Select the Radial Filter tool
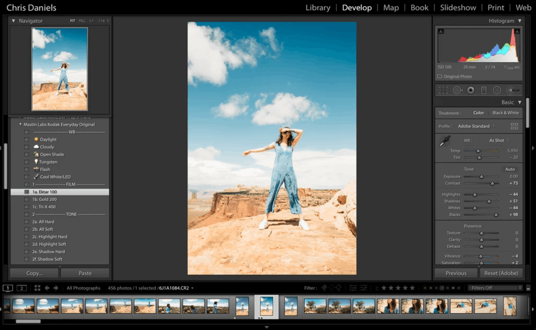536x330 pixels. click(497, 90)
